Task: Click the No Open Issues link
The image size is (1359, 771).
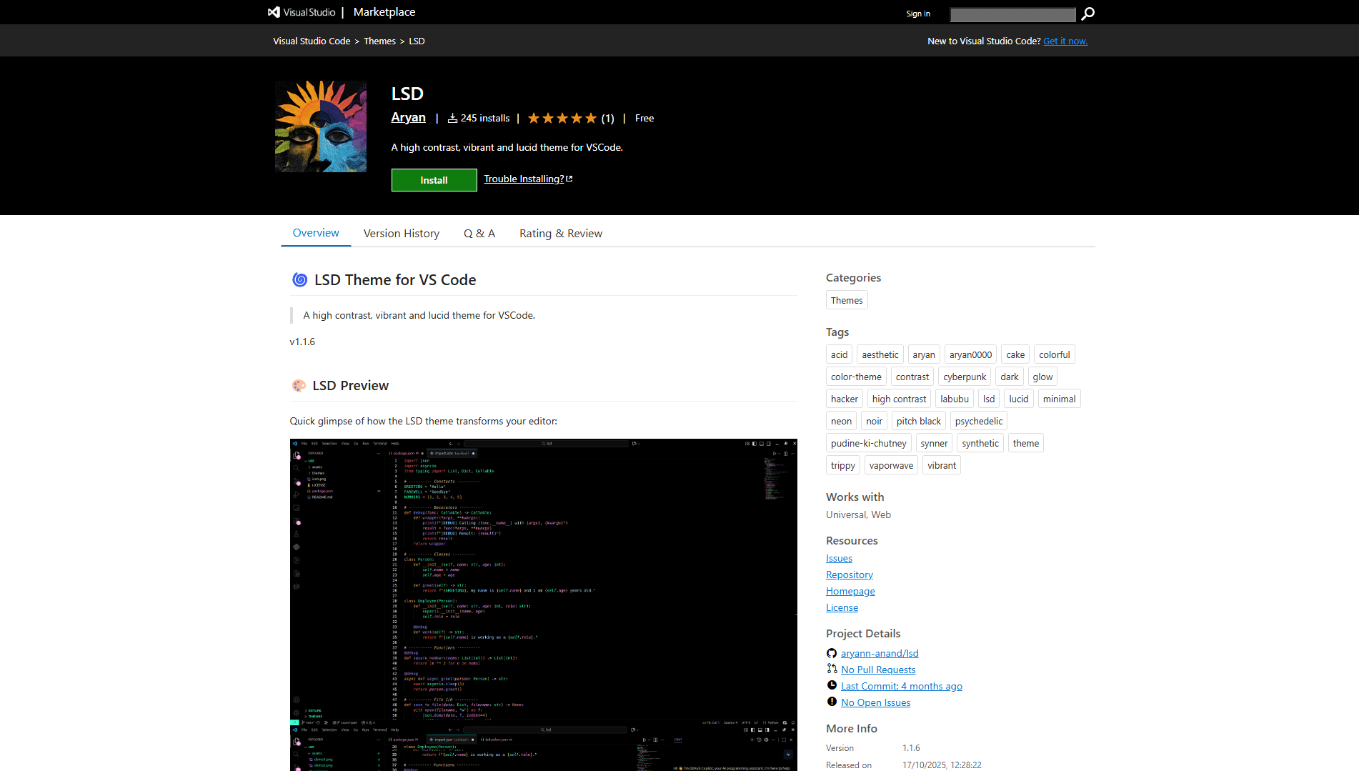Action: click(x=876, y=702)
